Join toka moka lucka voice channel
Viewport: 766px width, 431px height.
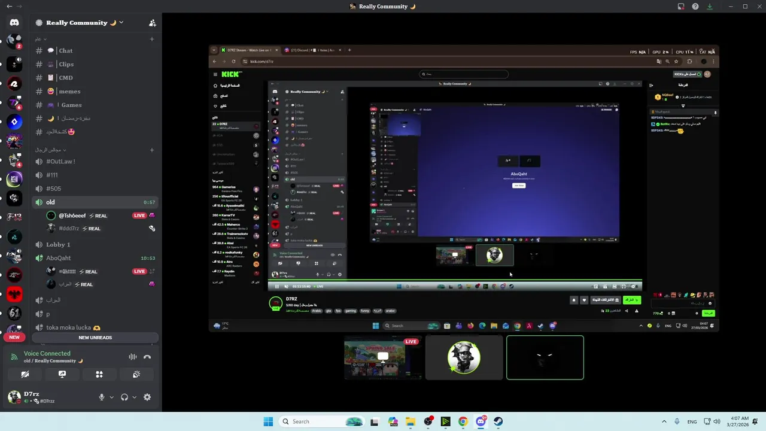coord(96,327)
